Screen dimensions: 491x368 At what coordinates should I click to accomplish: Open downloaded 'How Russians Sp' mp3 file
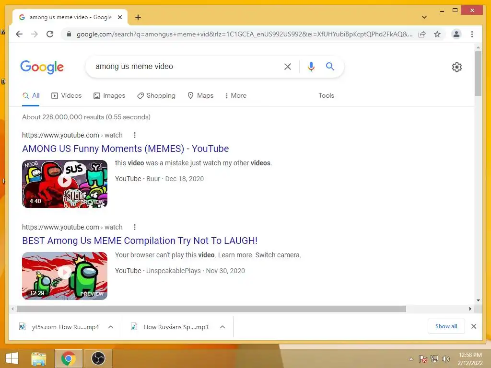click(x=171, y=327)
